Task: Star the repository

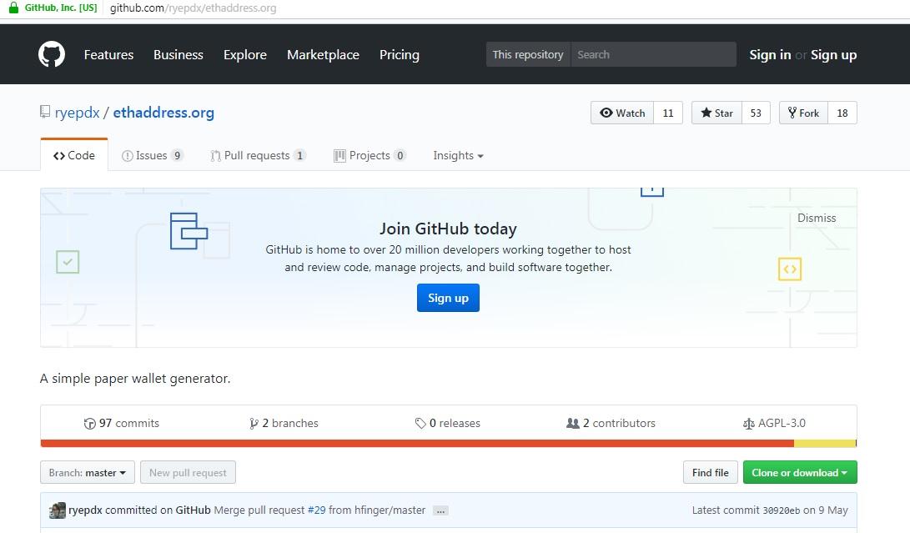Action: click(x=716, y=113)
